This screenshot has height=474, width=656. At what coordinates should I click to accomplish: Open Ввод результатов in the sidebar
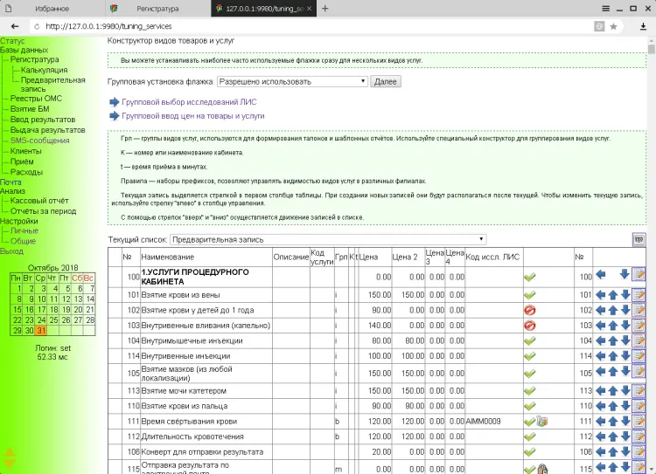click(43, 120)
